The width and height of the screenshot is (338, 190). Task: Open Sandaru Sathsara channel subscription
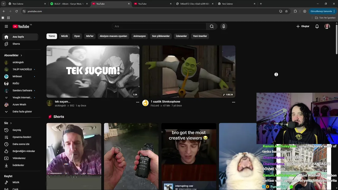click(x=20, y=91)
